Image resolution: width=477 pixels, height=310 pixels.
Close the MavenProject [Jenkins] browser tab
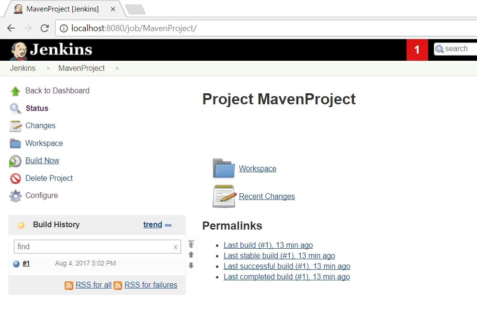click(x=113, y=10)
